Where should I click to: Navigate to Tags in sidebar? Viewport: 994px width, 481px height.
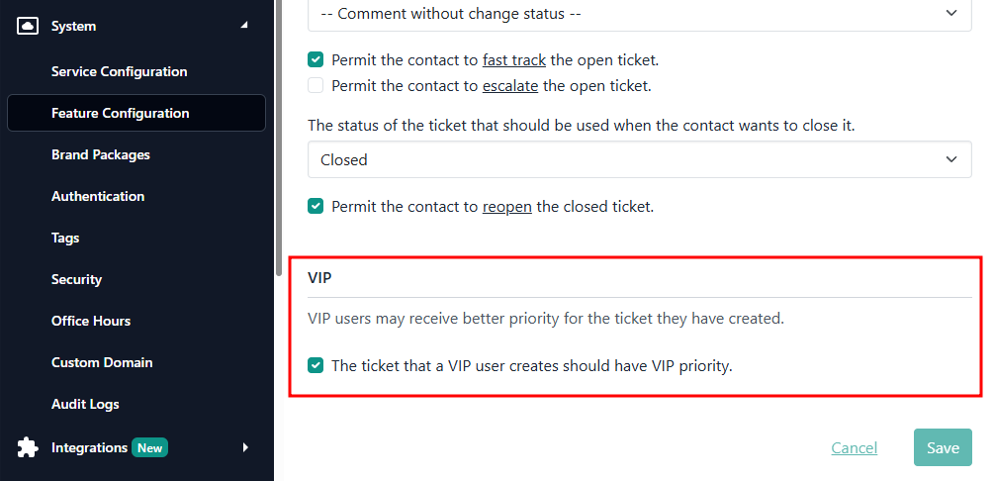pos(65,238)
